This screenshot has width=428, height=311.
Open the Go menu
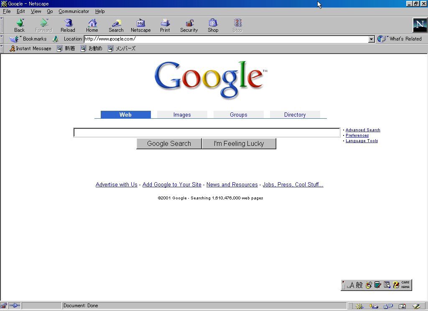point(50,11)
